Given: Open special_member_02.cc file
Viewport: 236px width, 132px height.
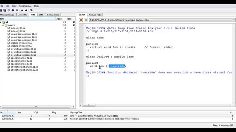Looking at the screenshot, I should tap(21, 61).
